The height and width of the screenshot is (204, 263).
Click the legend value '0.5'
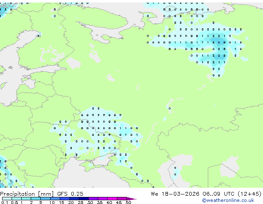pyautogui.click(x=14, y=202)
